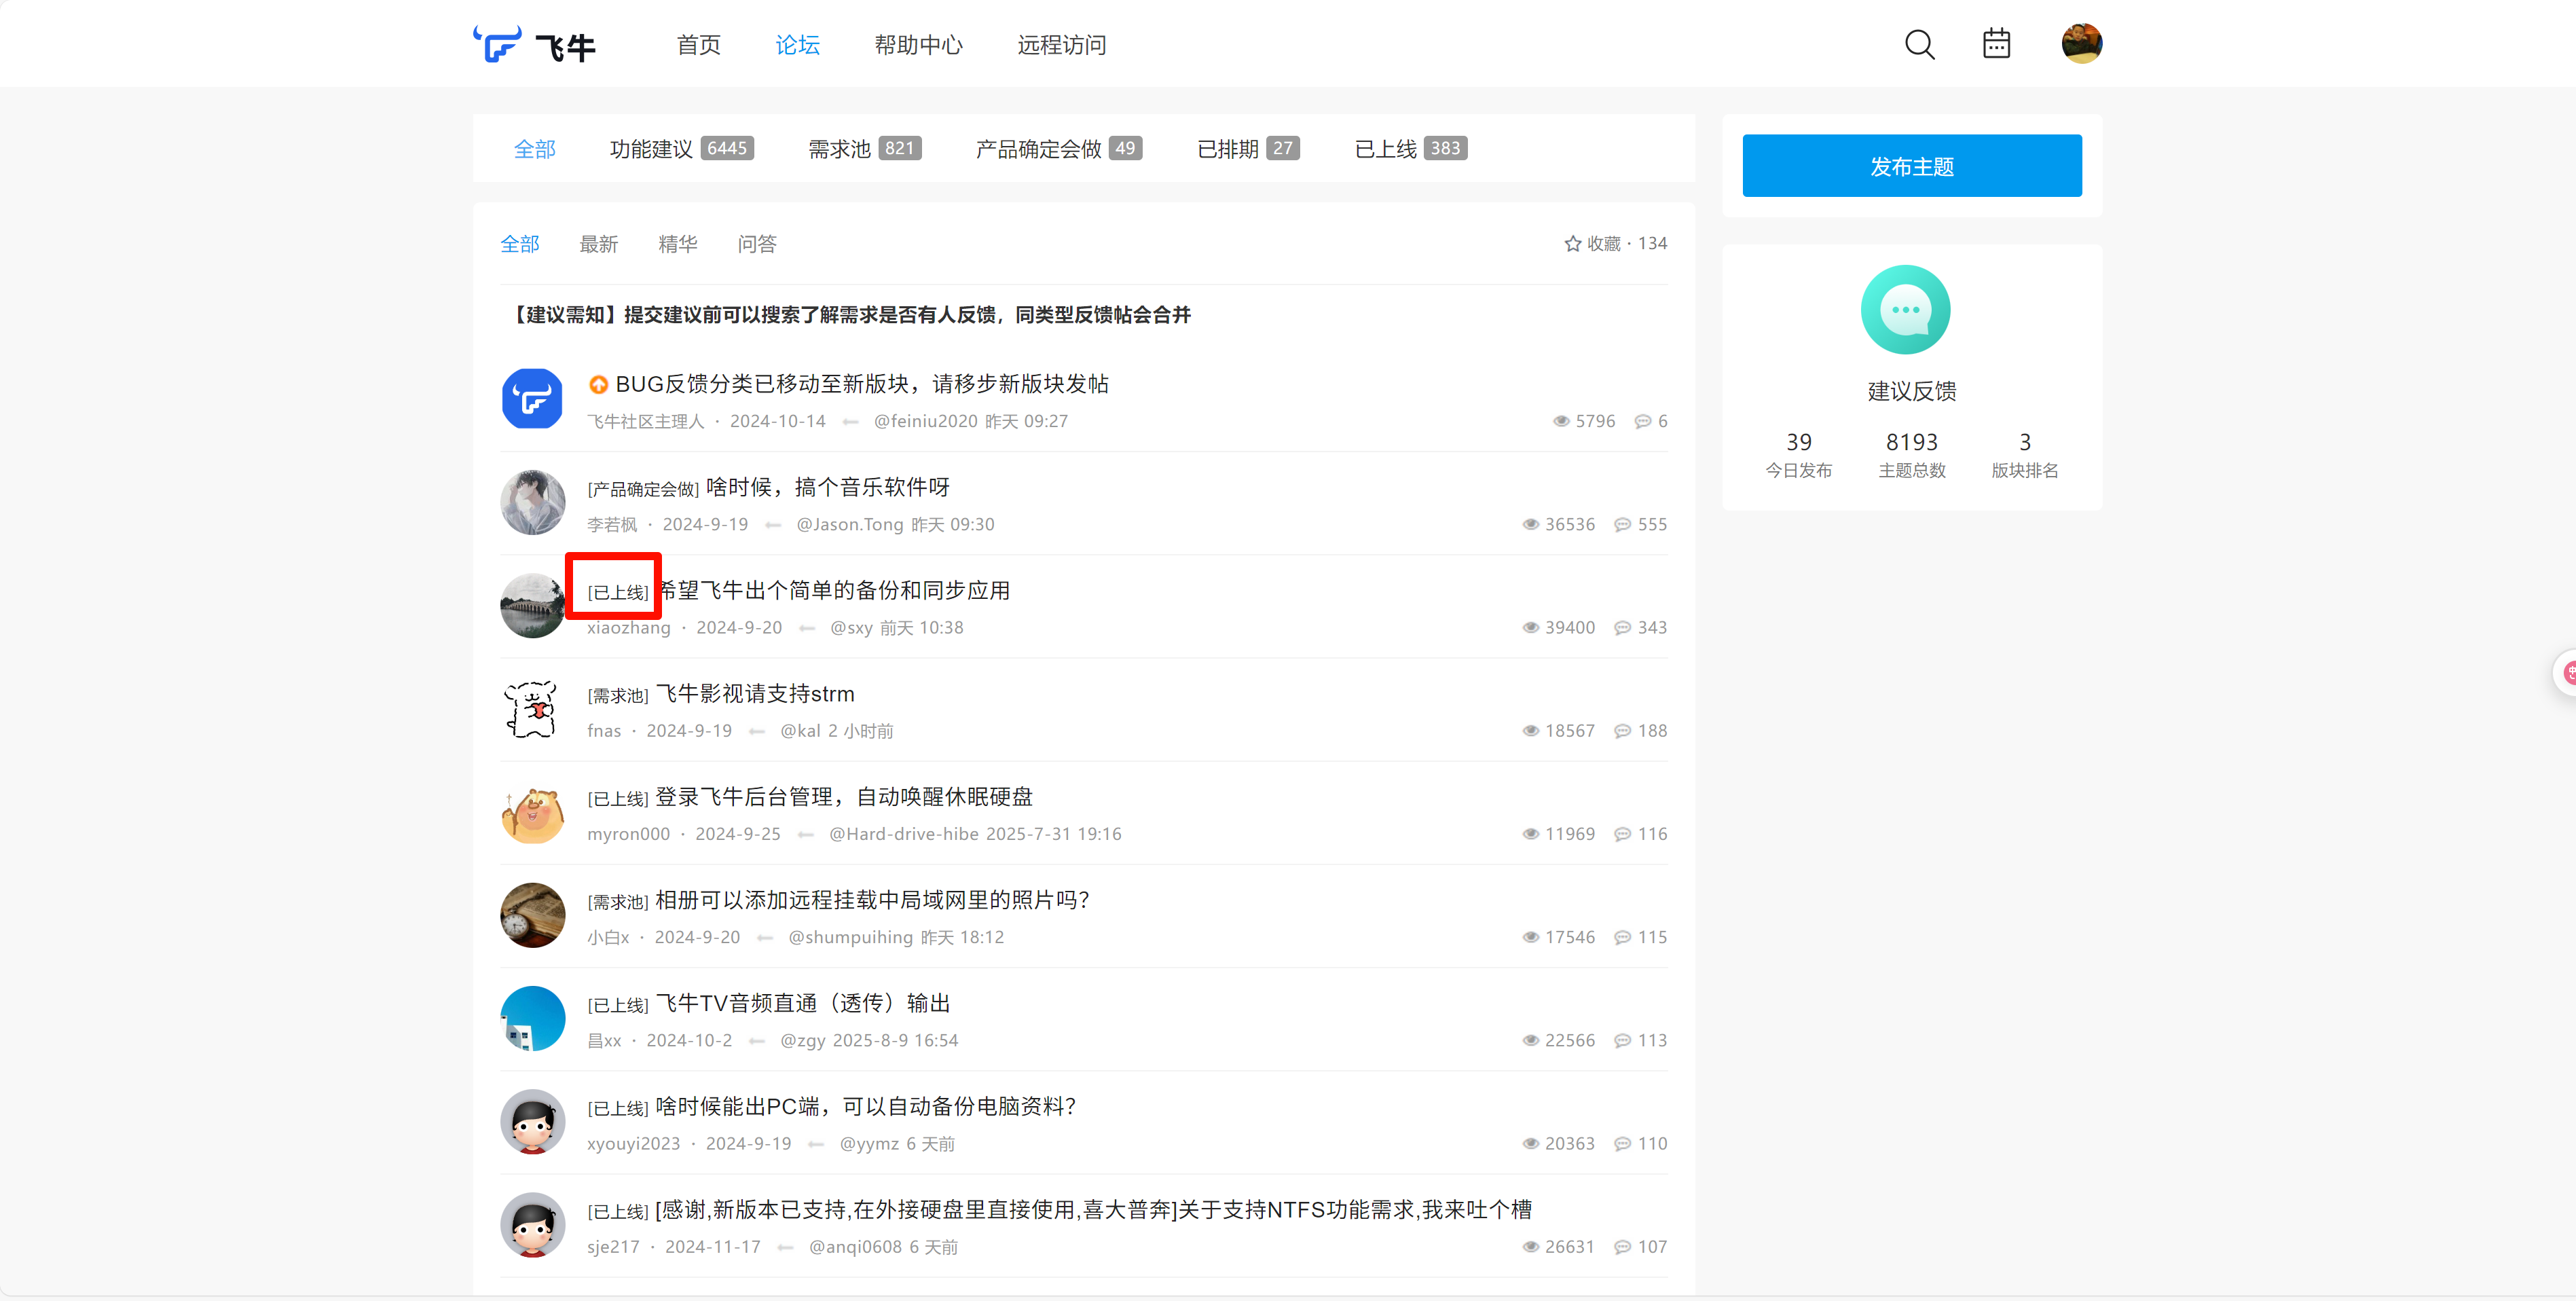Open the user profile avatar
The width and height of the screenshot is (2576, 1301).
[x=2081, y=43]
